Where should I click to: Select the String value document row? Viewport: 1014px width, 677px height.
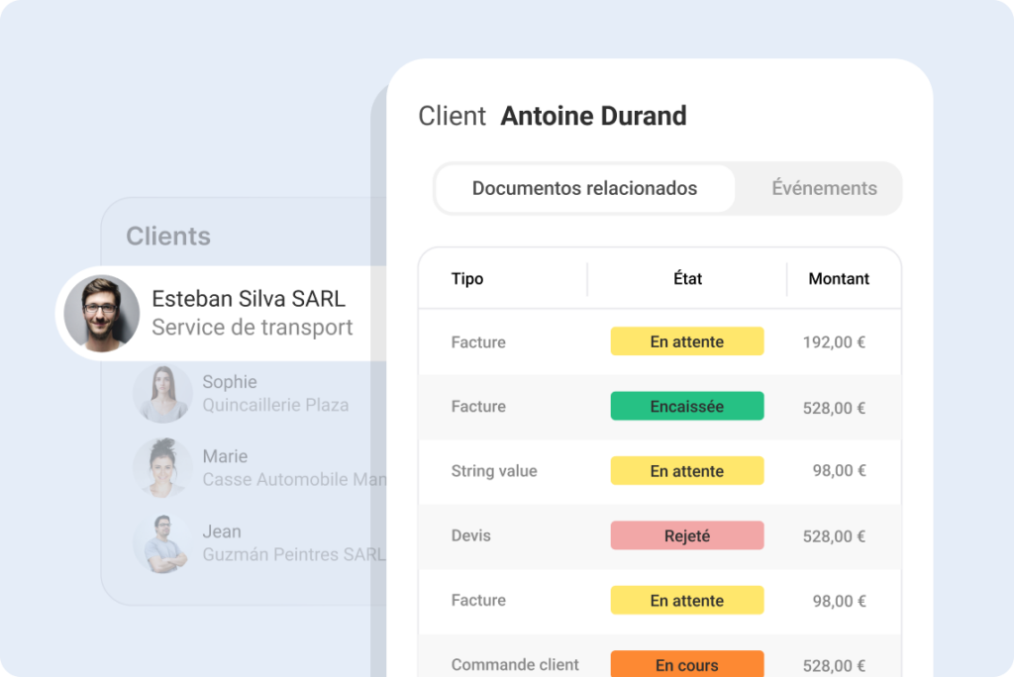494,471
